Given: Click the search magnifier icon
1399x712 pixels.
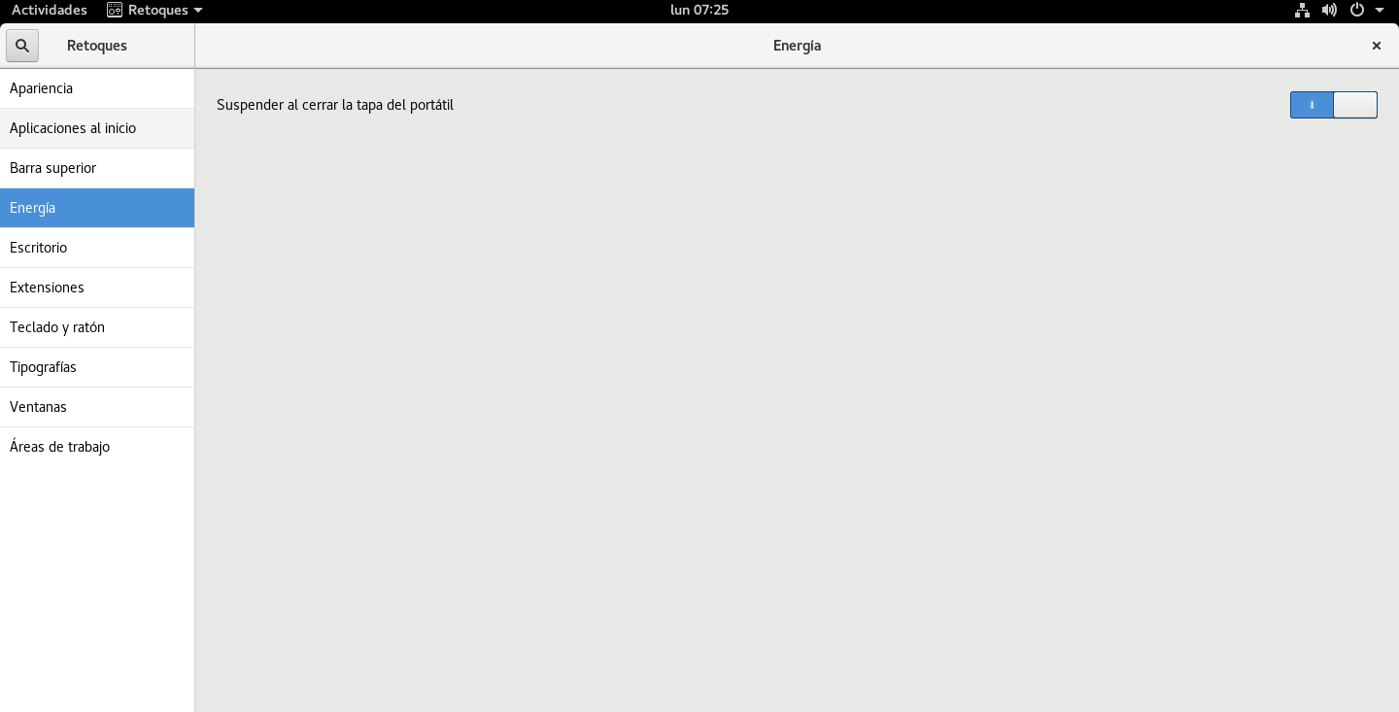Looking at the screenshot, I should (22, 46).
